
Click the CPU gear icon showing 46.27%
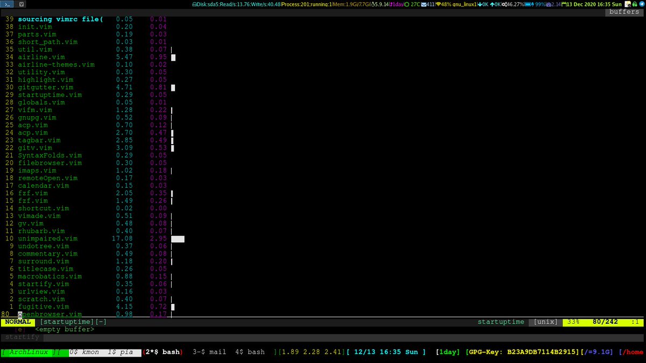tap(505, 4)
